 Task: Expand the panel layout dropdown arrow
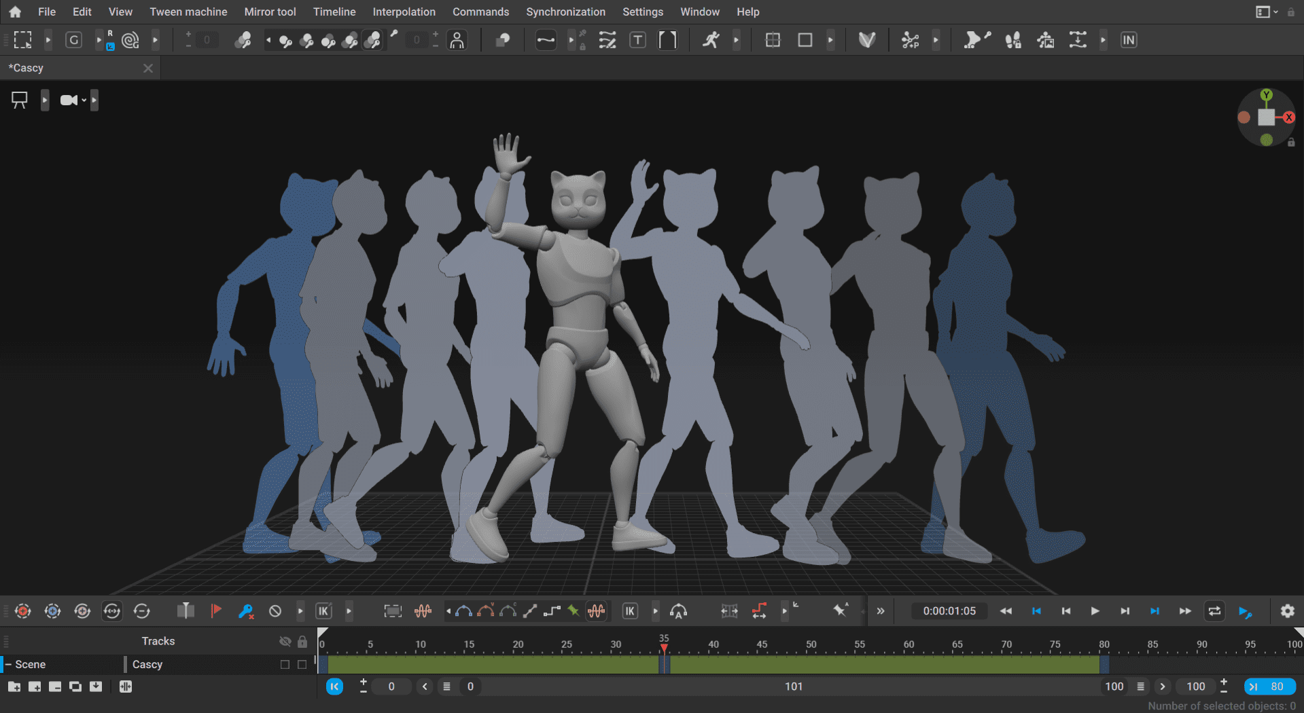coord(1275,12)
